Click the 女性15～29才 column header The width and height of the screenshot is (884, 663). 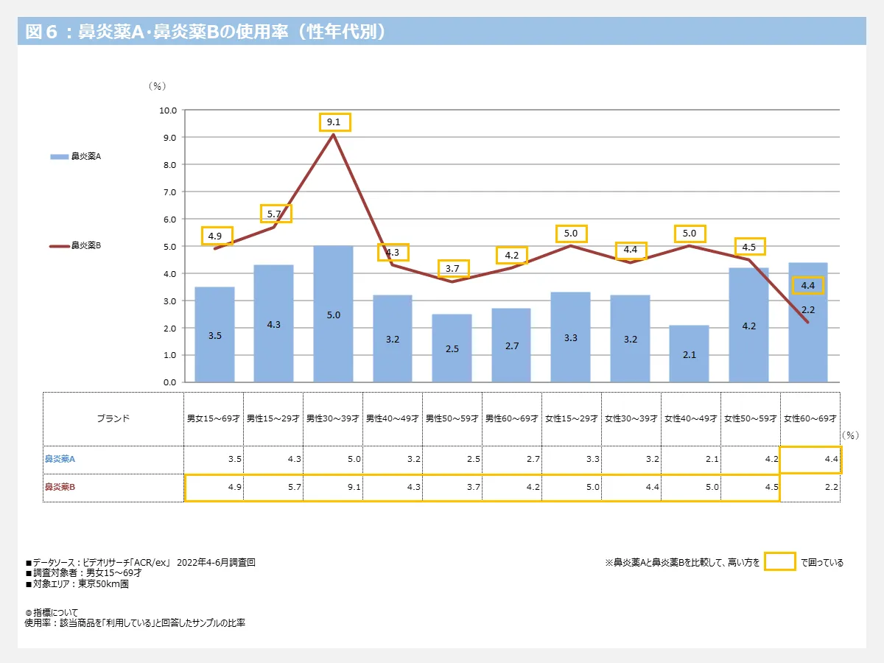pyautogui.click(x=571, y=418)
